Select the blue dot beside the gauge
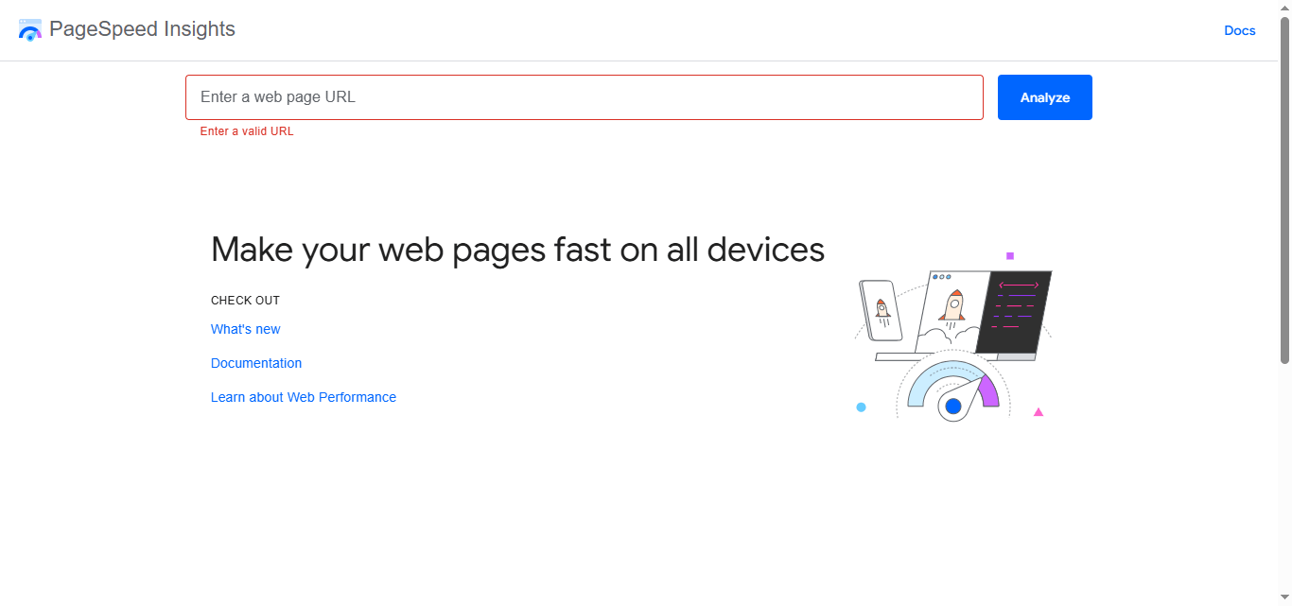 point(862,406)
